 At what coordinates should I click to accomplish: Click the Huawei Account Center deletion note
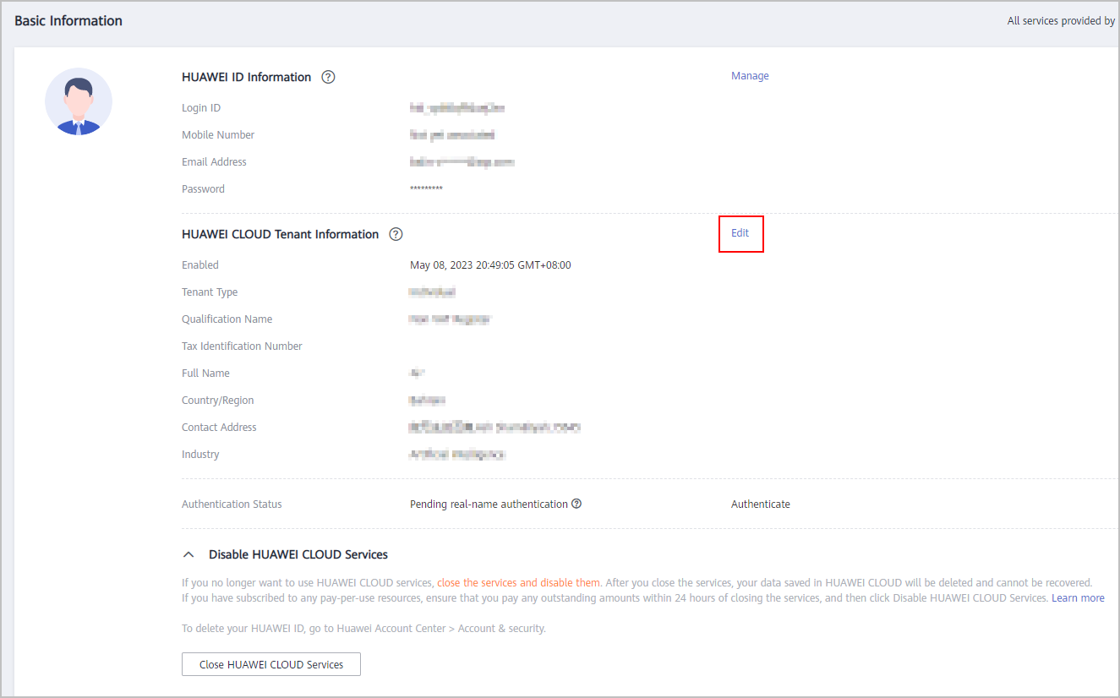(363, 629)
